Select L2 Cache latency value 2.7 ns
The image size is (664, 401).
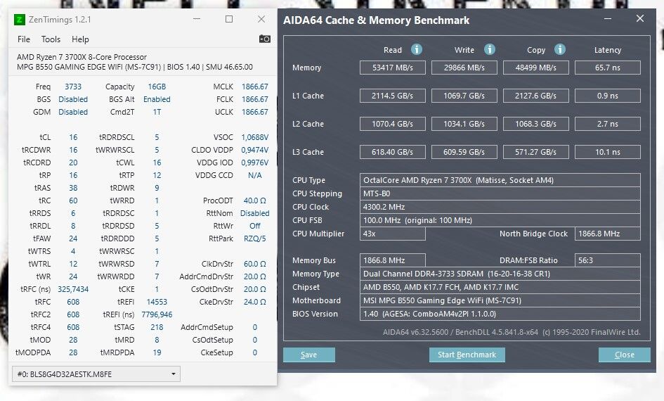point(608,124)
